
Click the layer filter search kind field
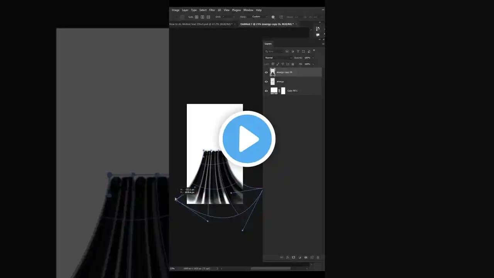tap(274, 51)
